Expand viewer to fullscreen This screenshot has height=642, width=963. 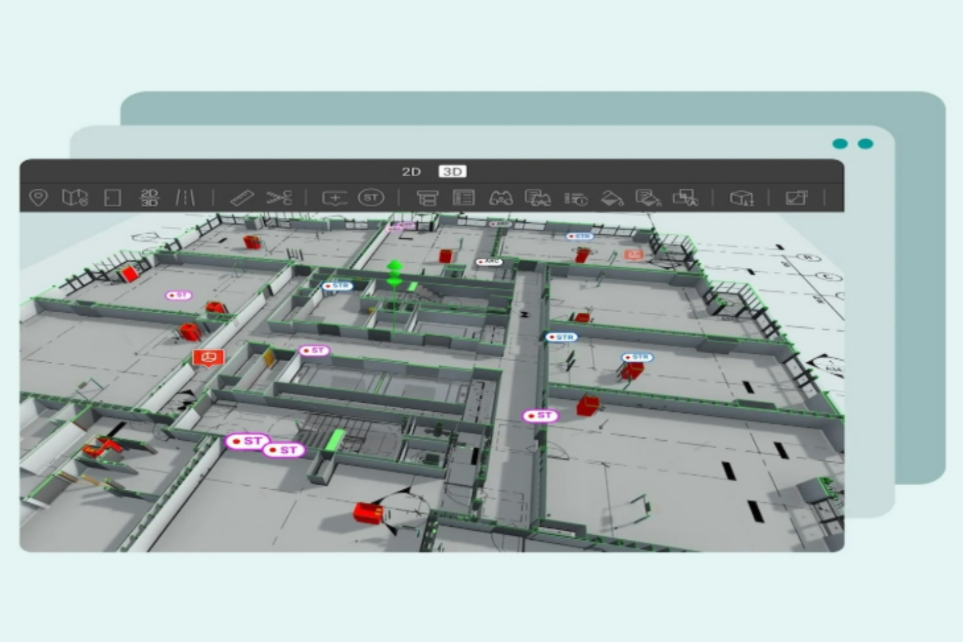796,198
